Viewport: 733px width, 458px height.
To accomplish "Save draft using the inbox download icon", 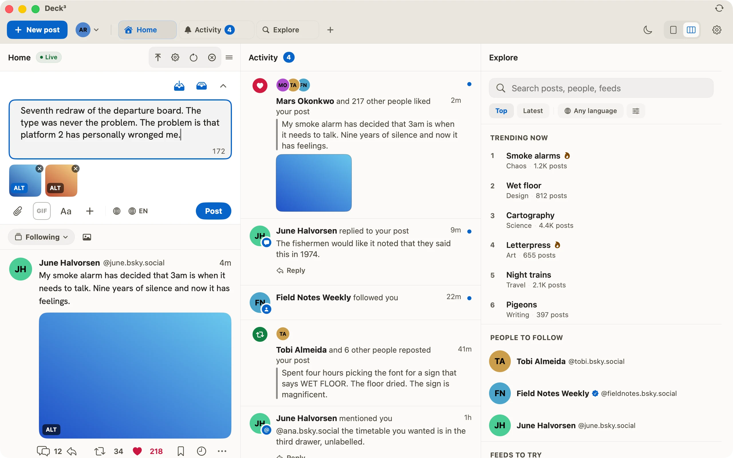I will tap(179, 86).
